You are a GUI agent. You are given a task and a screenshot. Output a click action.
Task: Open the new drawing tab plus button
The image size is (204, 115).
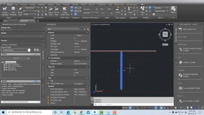(38, 21)
